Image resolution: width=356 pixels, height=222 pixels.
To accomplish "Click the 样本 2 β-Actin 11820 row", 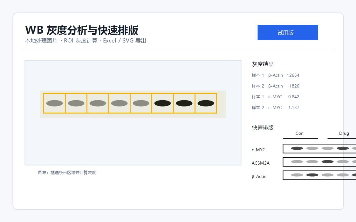I will click(275, 86).
